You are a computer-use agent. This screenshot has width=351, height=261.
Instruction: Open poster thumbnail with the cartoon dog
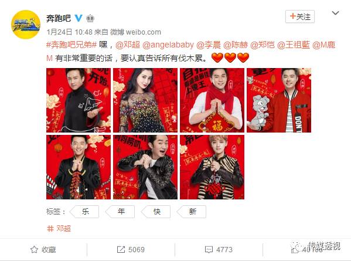(279, 100)
